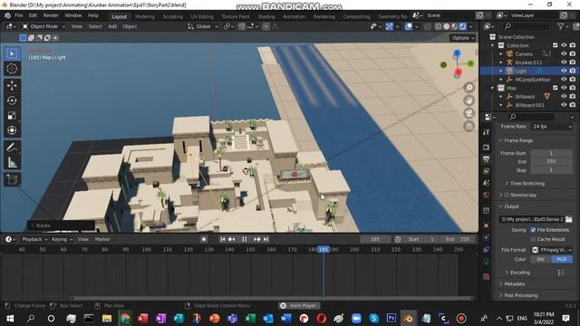The height and width of the screenshot is (326, 580).
Task: Select the Transform tool
Action: tap(12, 130)
